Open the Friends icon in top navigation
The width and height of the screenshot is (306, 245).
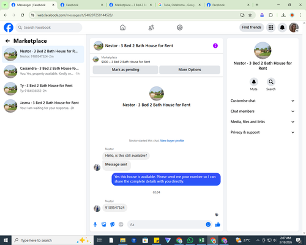(x=151, y=28)
